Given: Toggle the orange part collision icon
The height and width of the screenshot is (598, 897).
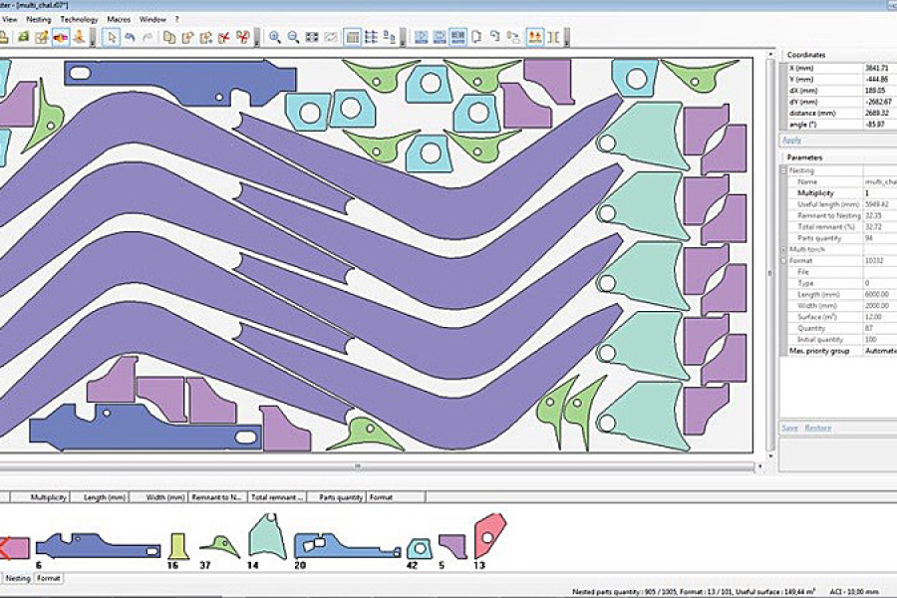Looking at the screenshot, I should coord(535,37).
